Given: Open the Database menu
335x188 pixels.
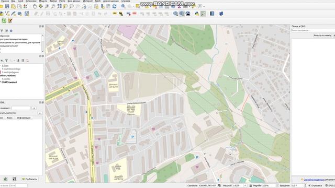Looking at the screenshot, I should coord(74,1).
